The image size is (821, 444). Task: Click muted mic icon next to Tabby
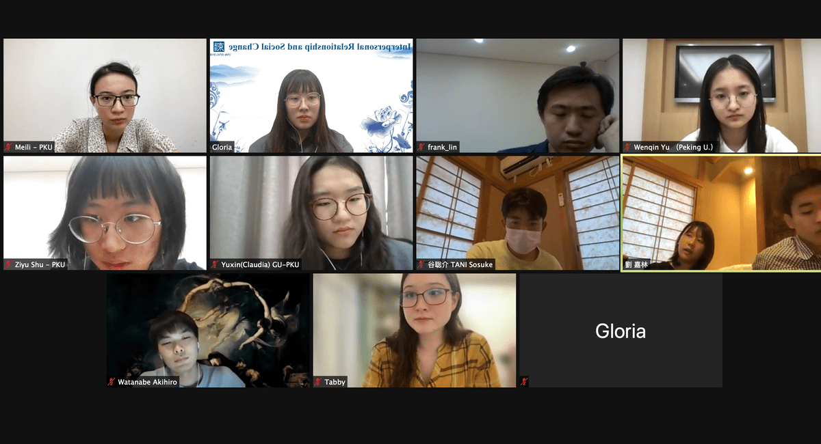pos(319,382)
